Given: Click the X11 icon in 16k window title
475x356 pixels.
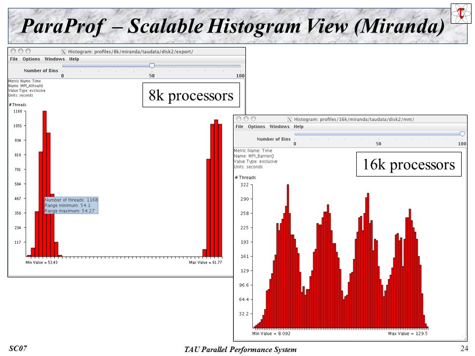Looking at the screenshot, I should pyautogui.click(x=289, y=120).
